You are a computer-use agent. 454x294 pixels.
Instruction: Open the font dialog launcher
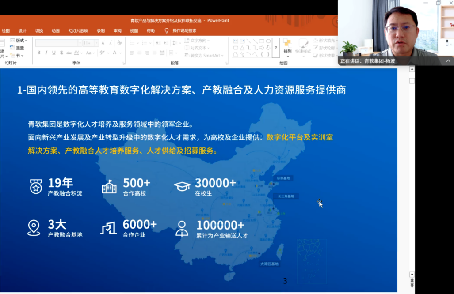tap(123, 63)
